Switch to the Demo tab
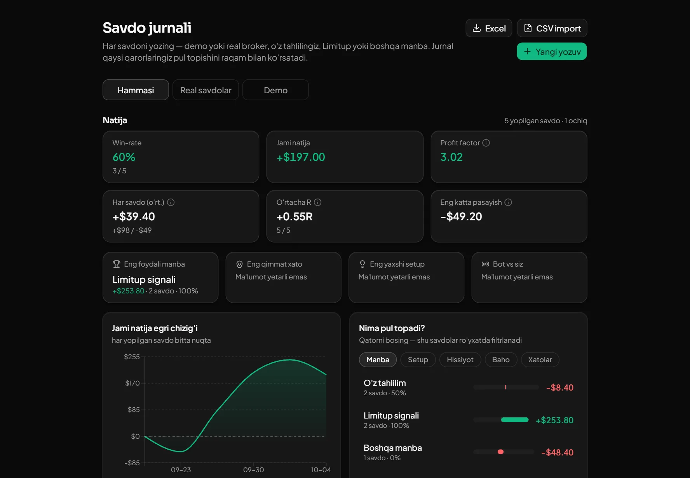The width and height of the screenshot is (690, 478). click(275, 90)
